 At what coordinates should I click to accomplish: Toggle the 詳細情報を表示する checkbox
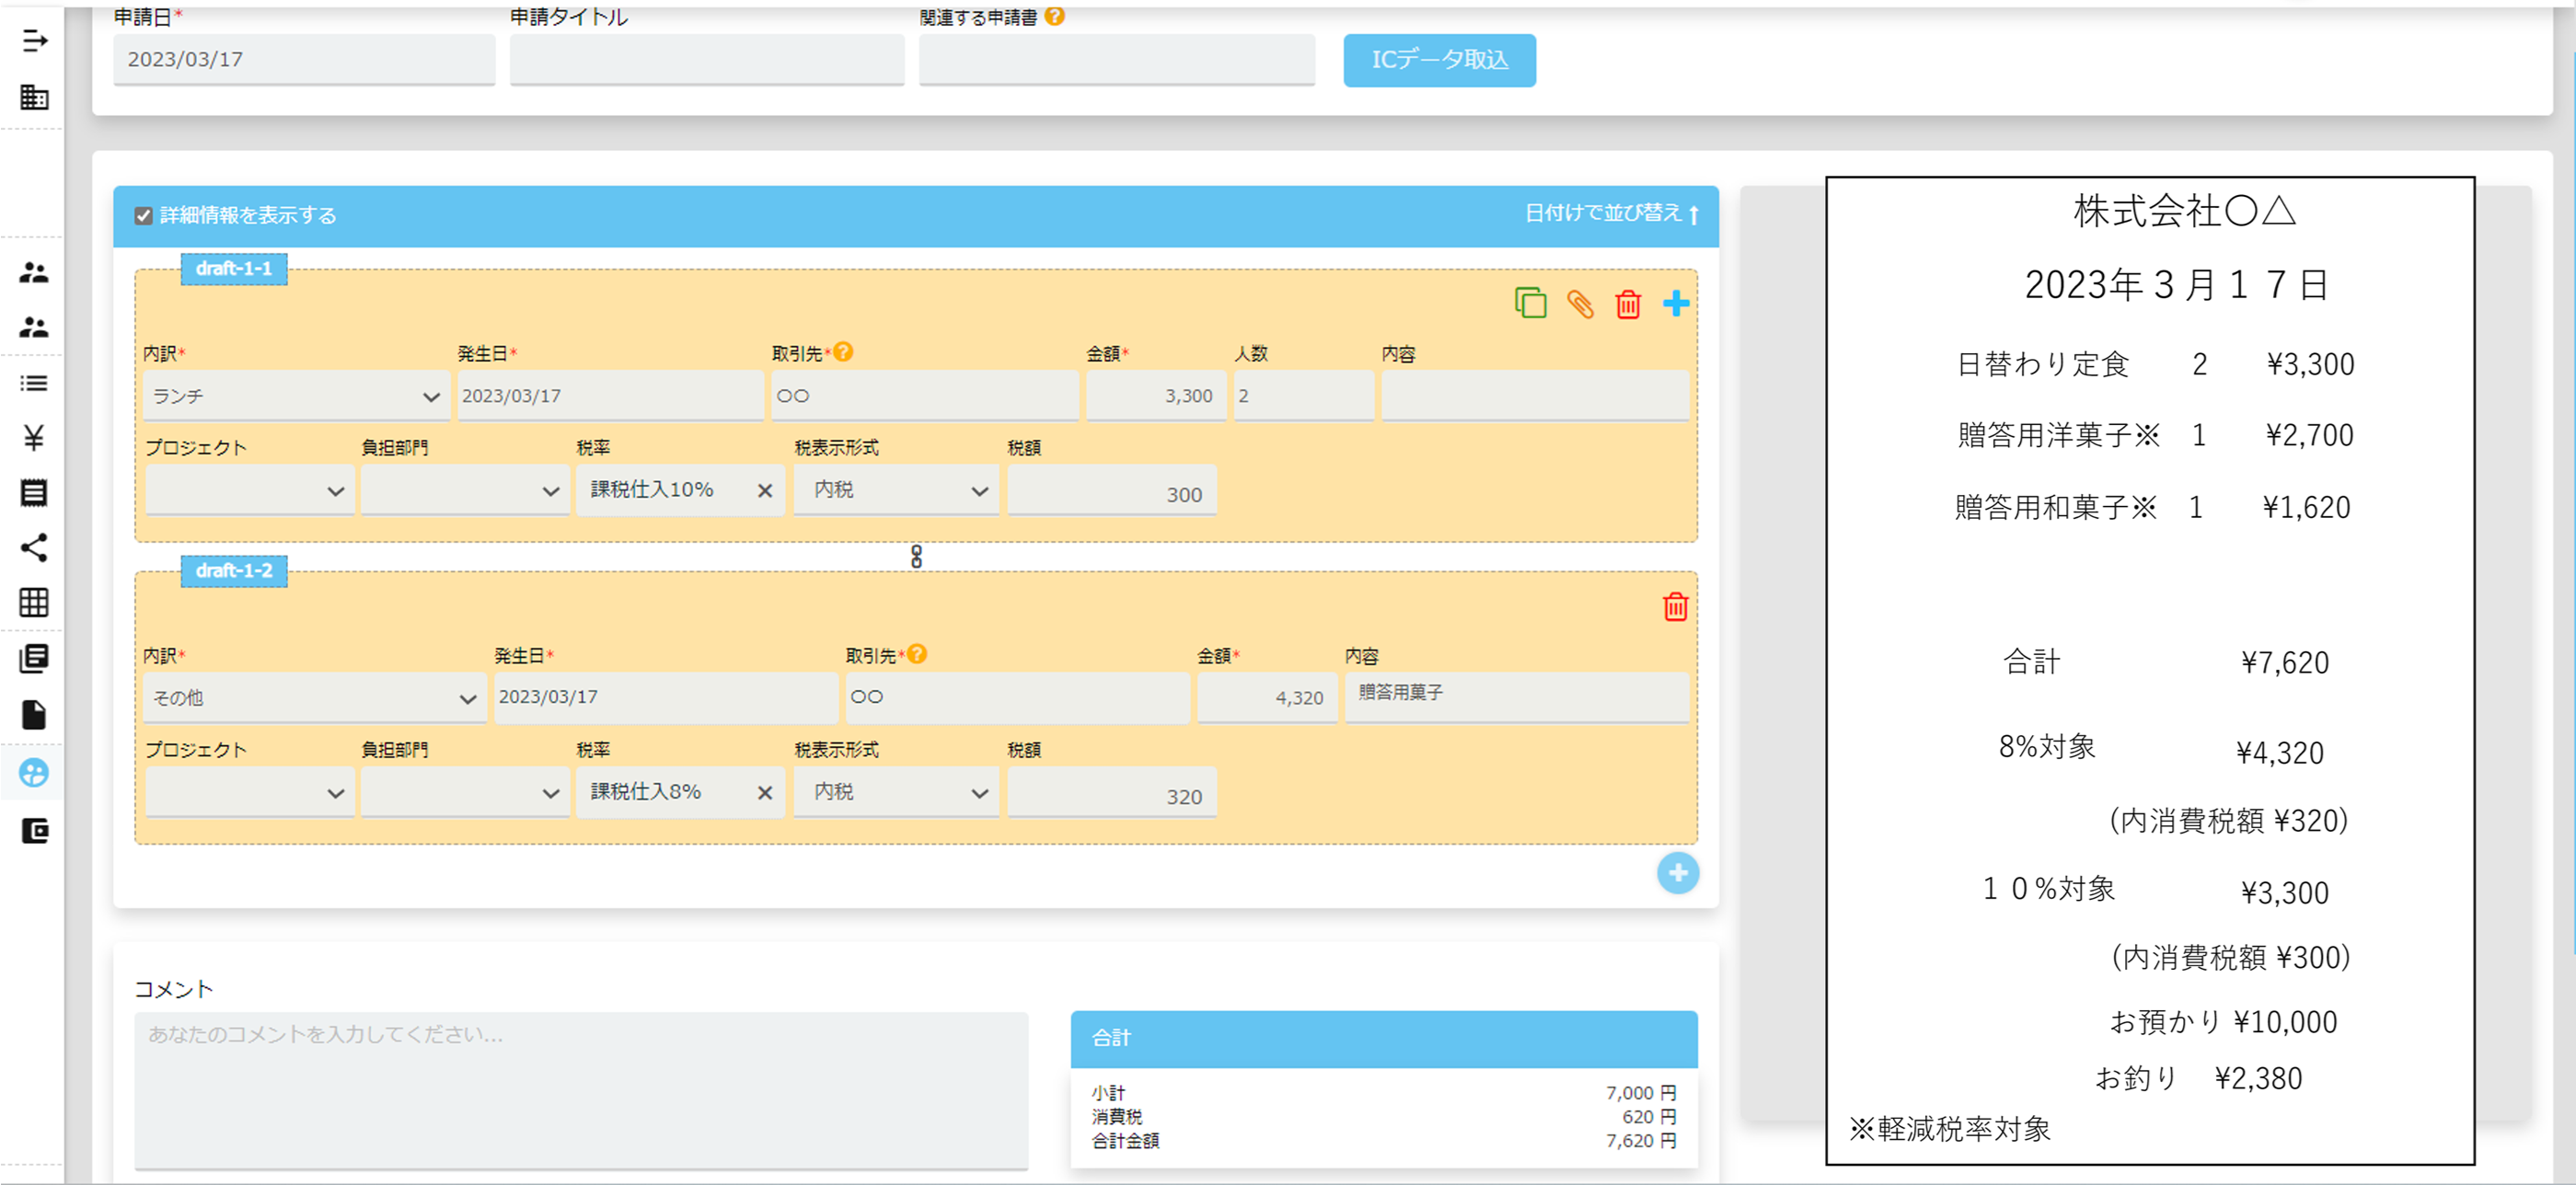pos(144,216)
